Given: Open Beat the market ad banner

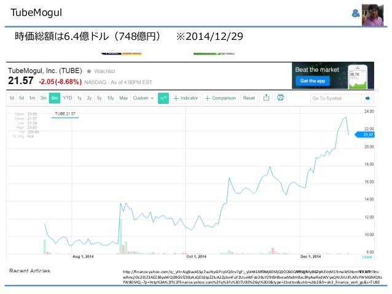Looking at the screenshot, I should [x=333, y=75].
